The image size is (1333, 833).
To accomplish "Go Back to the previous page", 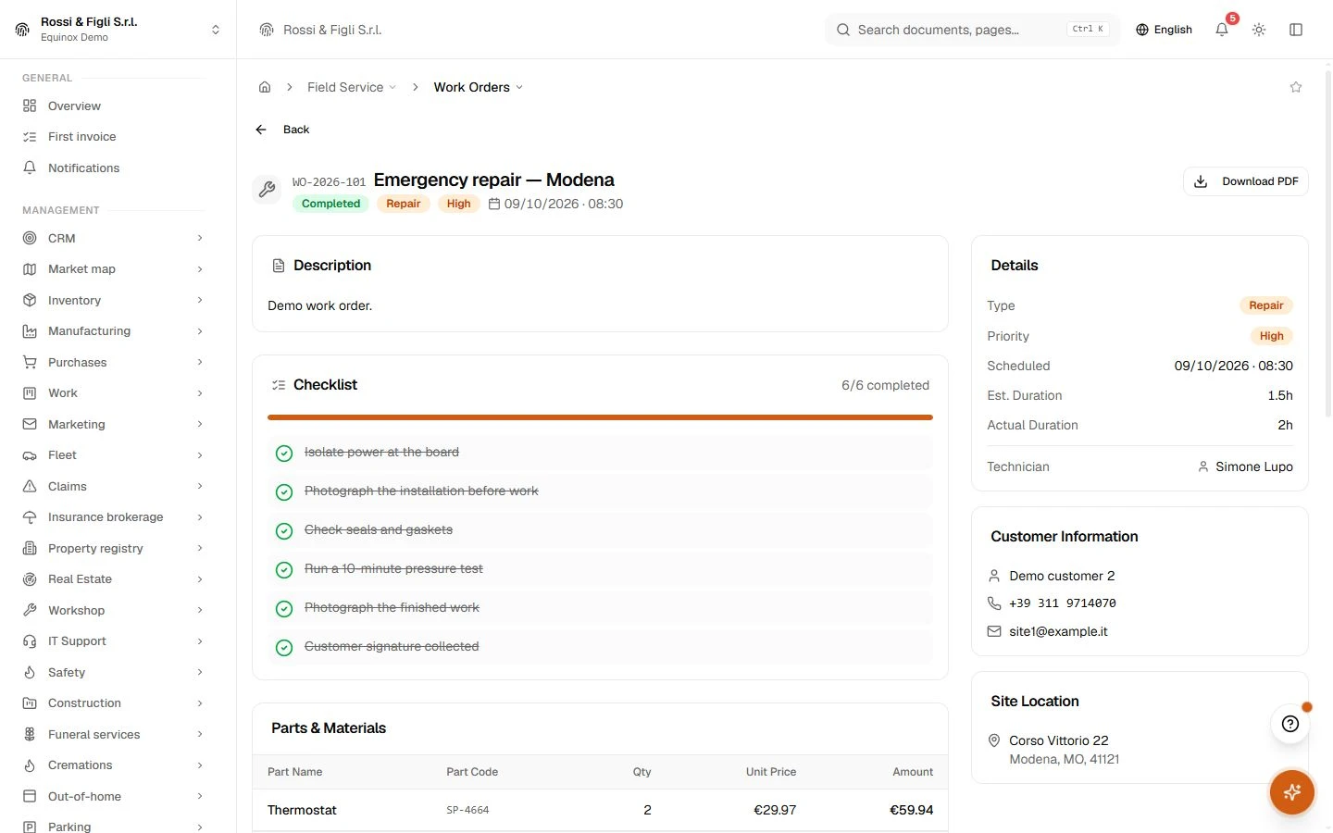I will (x=282, y=130).
